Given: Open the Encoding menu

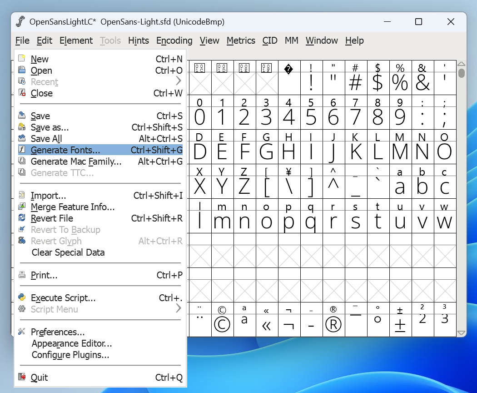Looking at the screenshot, I should (x=174, y=40).
